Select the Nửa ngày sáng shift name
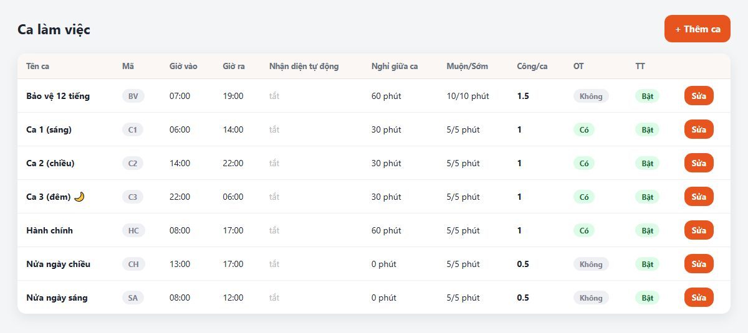The height and width of the screenshot is (333, 748). 57,298
